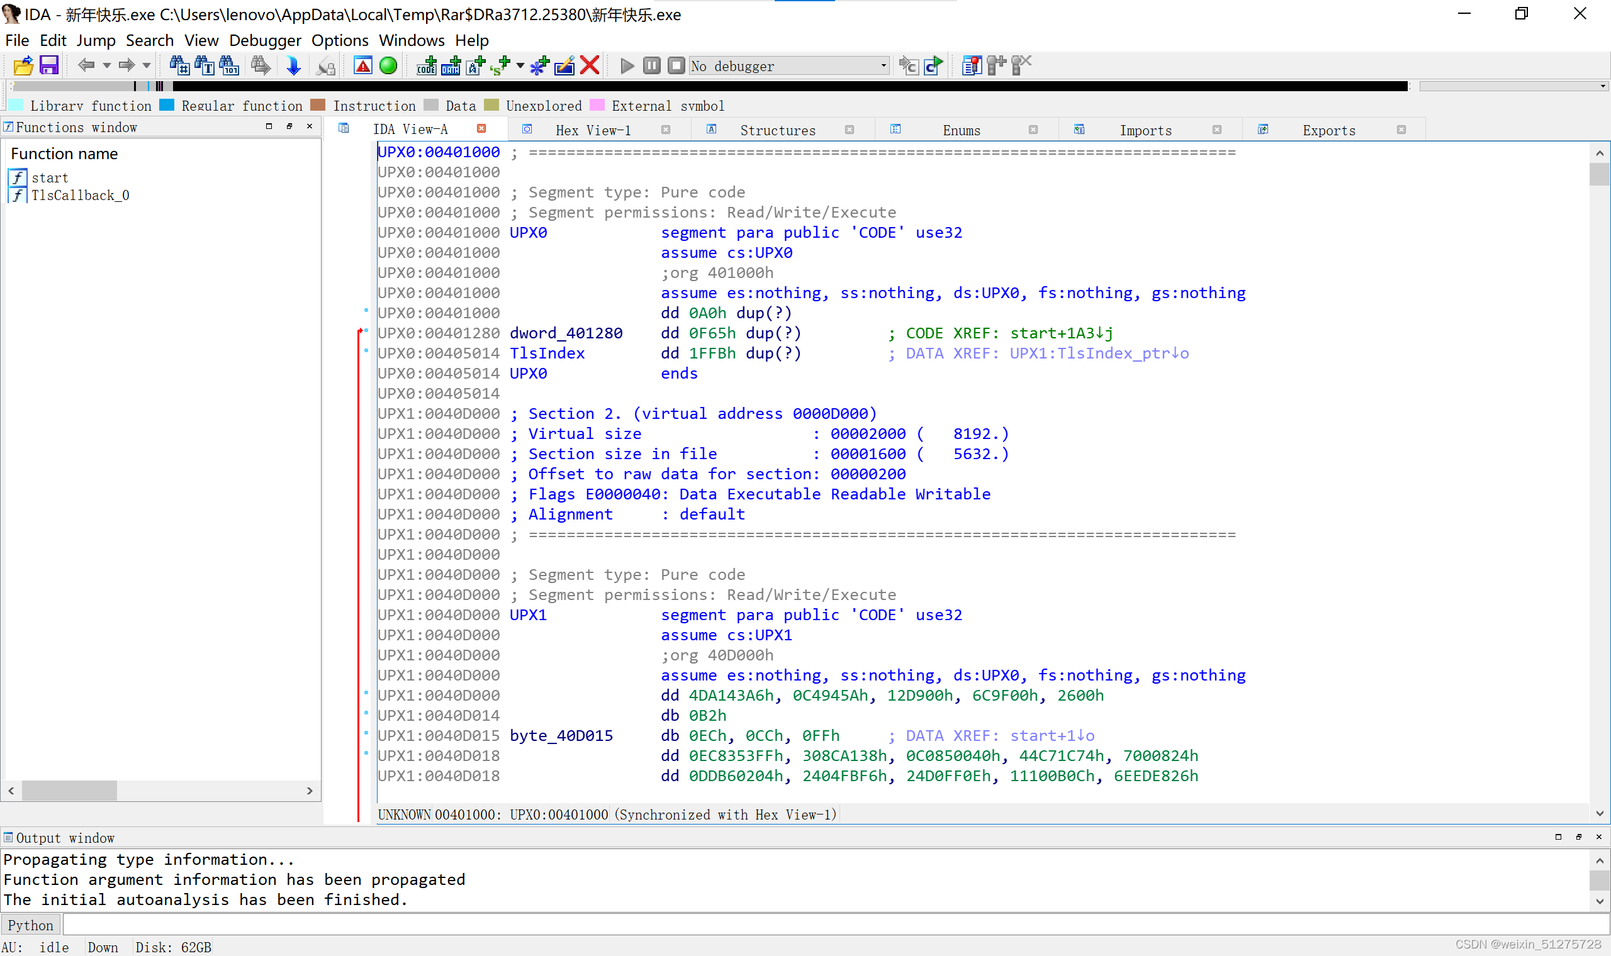1611x956 pixels.
Task: Start process with the play button
Action: [x=626, y=65]
